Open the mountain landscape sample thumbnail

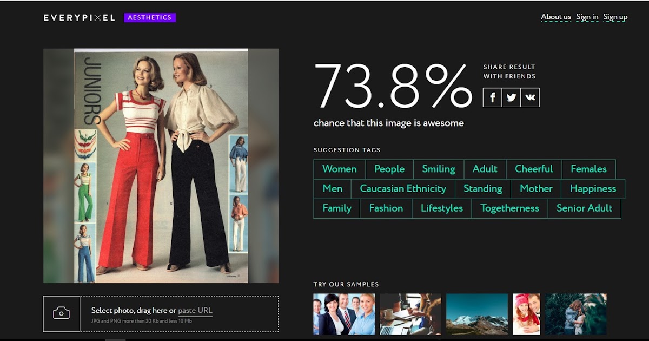tap(477, 314)
